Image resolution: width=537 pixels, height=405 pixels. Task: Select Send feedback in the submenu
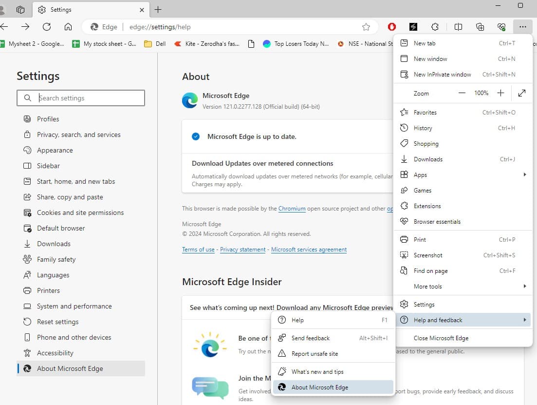pos(333,338)
